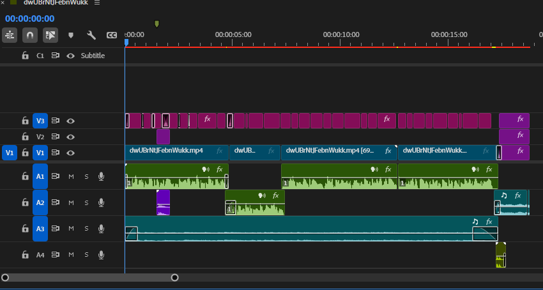543x290 pixels.
Task: Toggle sync lock on V1 track
Action: coord(56,153)
